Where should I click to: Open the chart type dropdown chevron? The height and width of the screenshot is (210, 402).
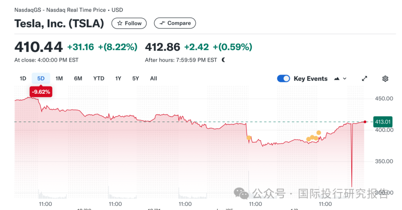click(x=345, y=79)
